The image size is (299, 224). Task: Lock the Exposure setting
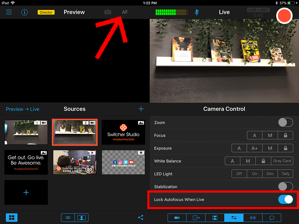click(286, 148)
